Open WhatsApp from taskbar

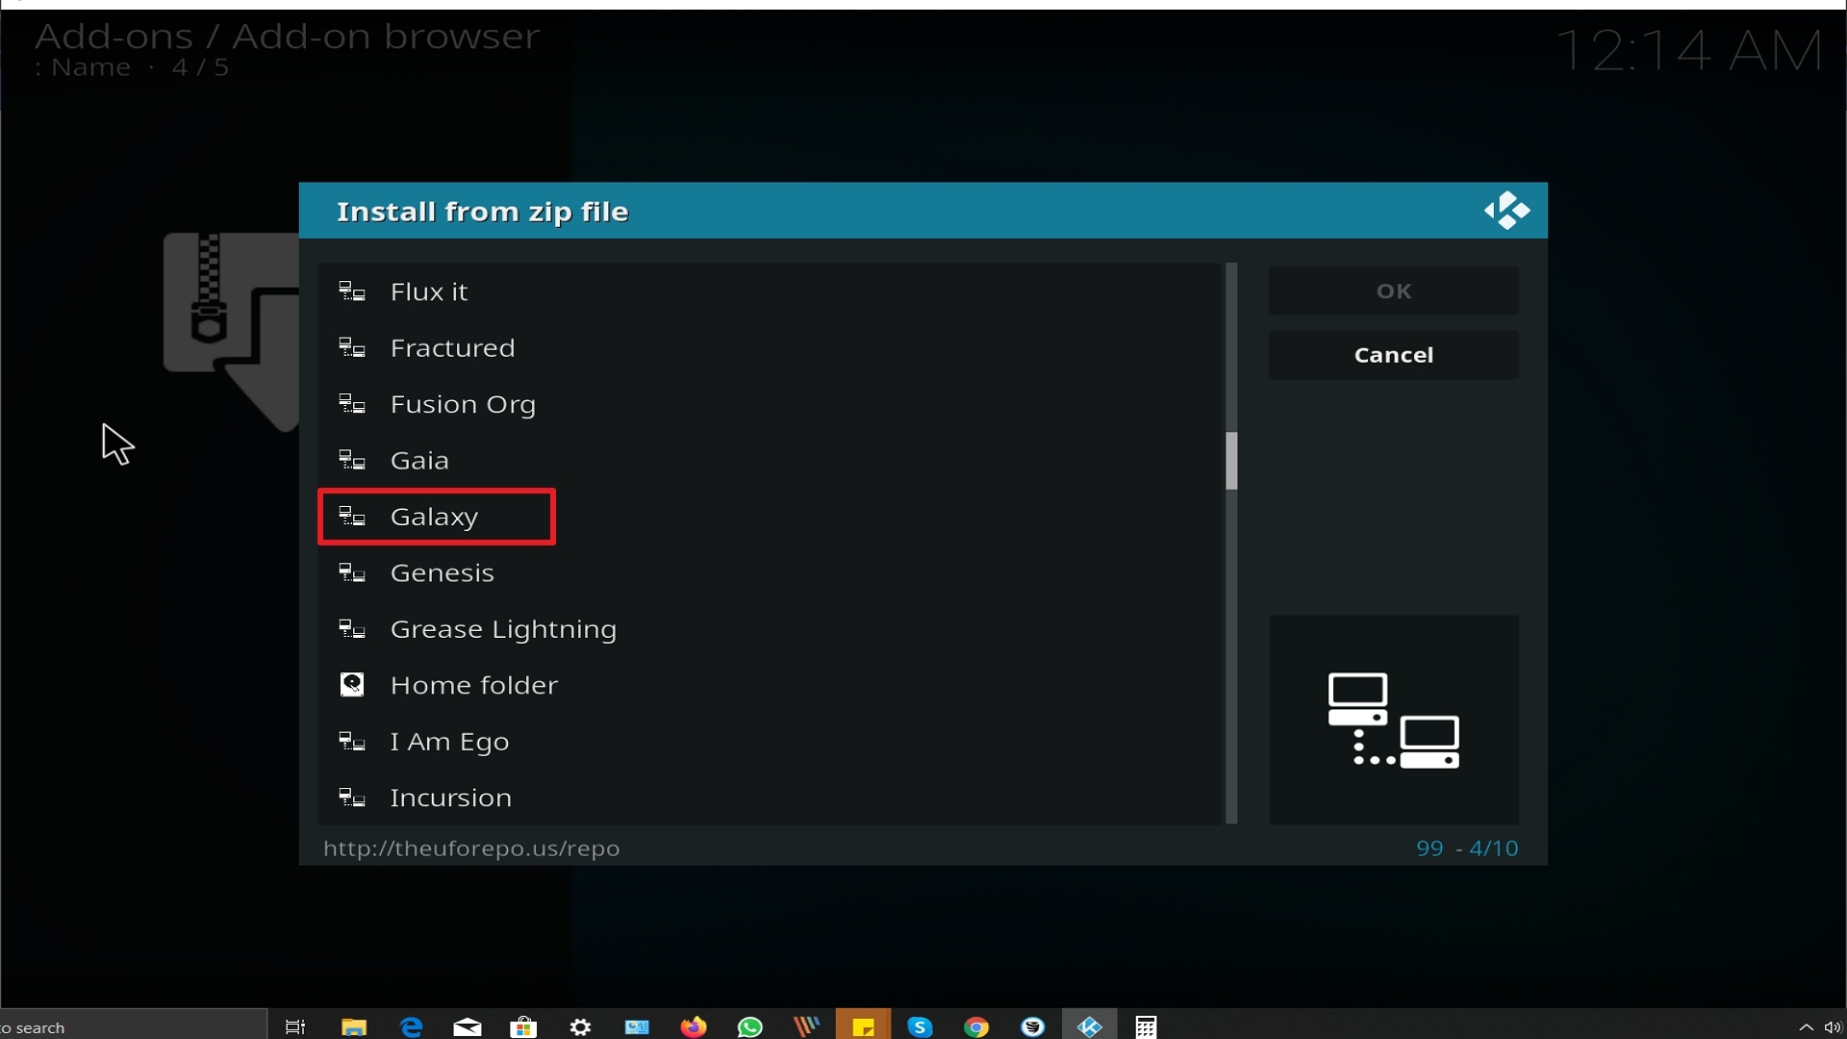[x=749, y=1026]
